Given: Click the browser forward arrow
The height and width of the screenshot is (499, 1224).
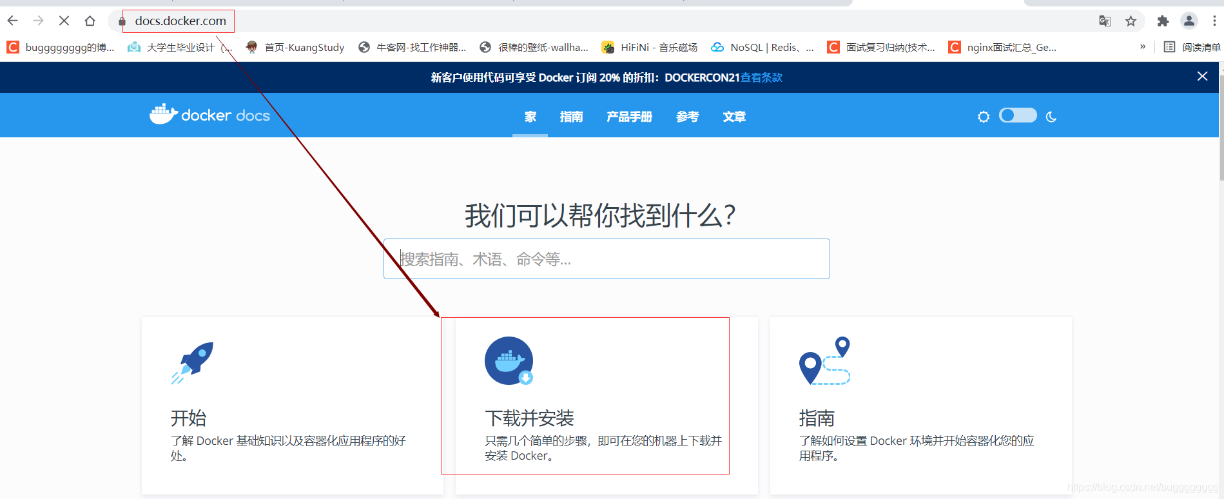Looking at the screenshot, I should [x=38, y=21].
